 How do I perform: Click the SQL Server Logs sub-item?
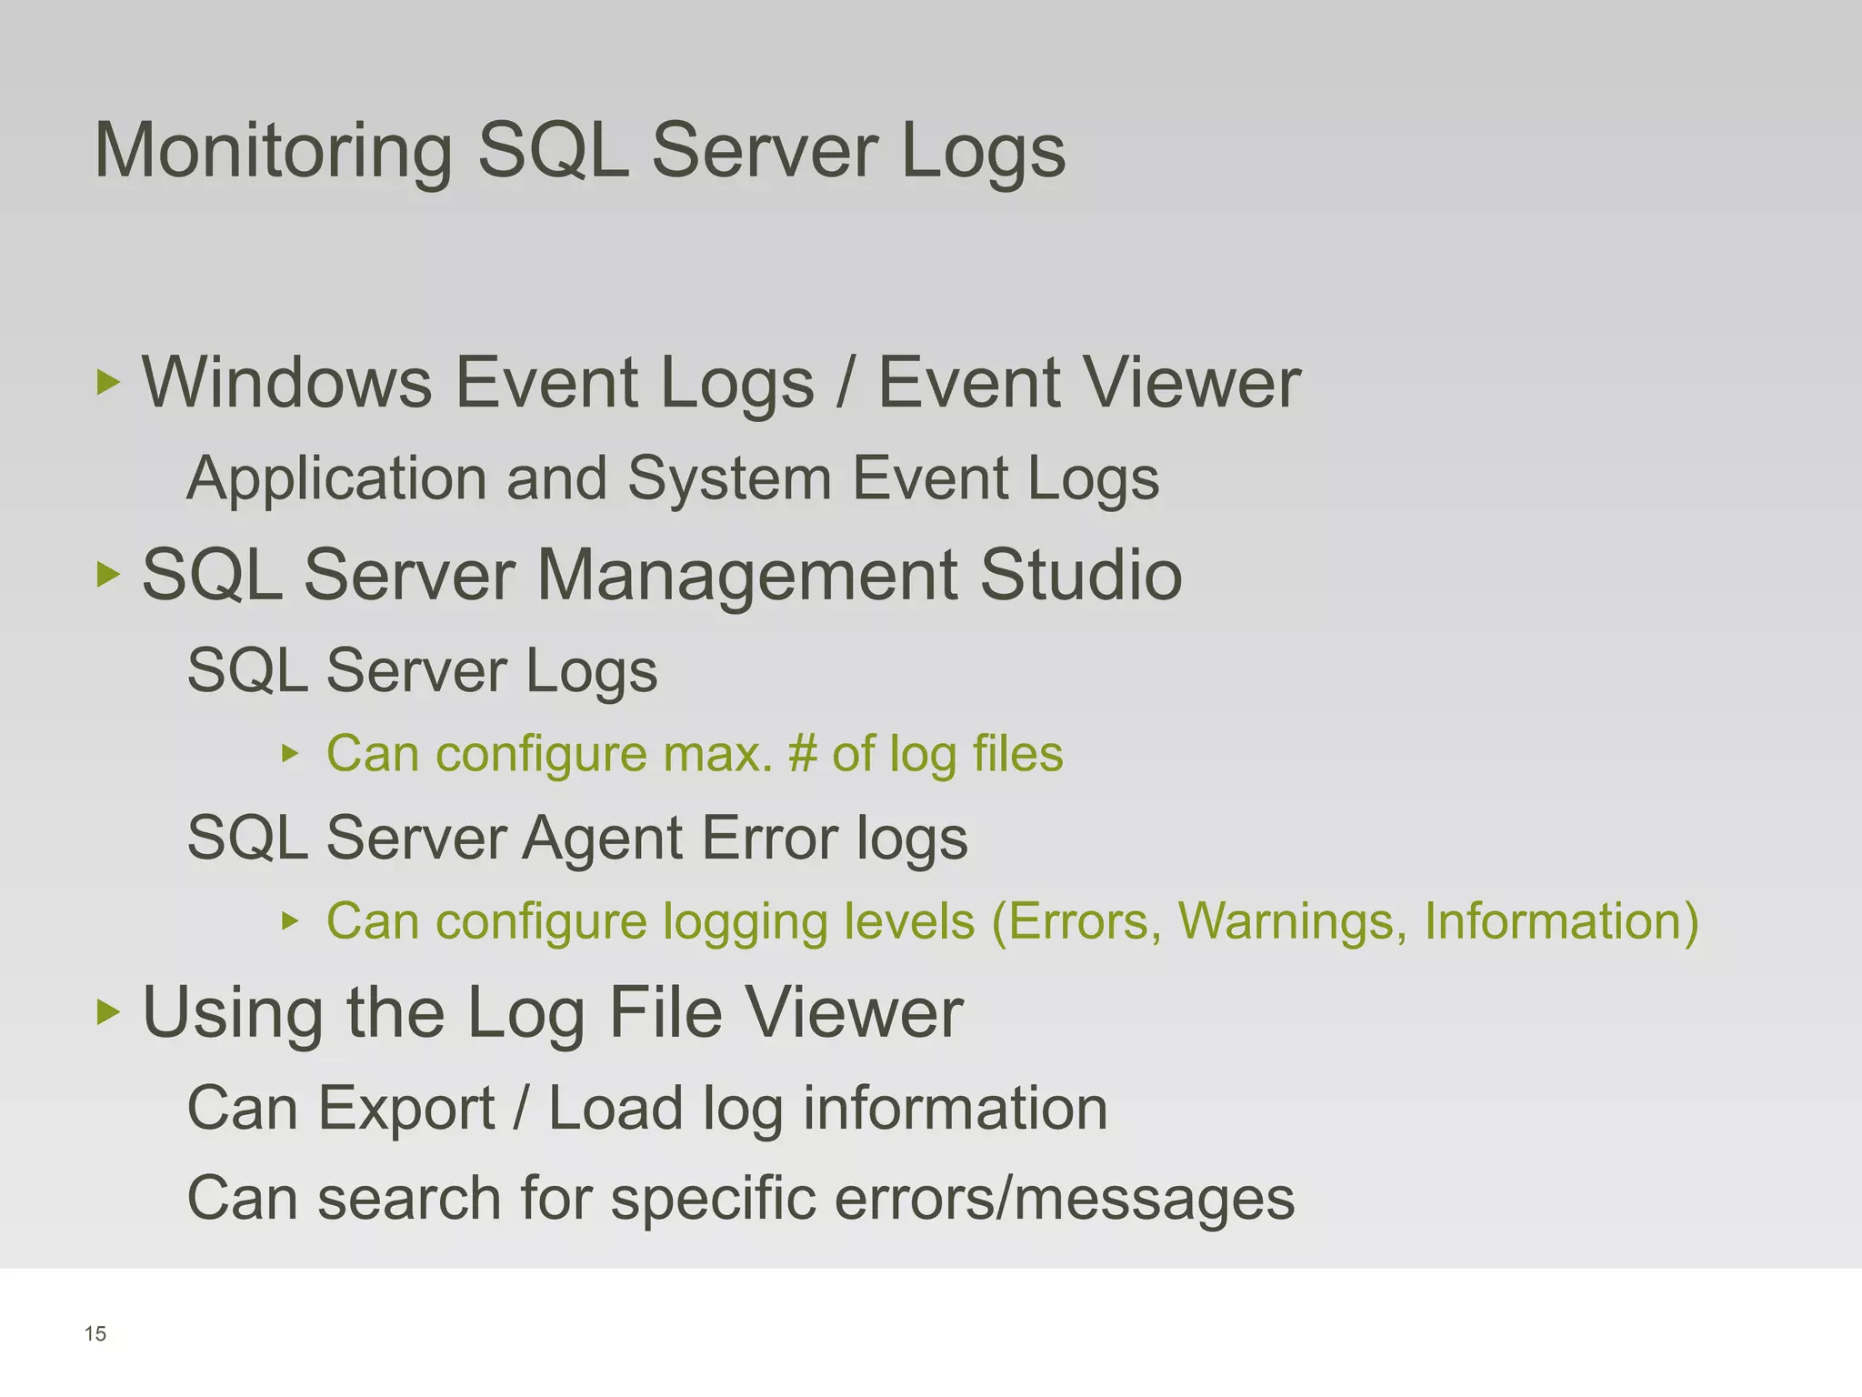422,670
